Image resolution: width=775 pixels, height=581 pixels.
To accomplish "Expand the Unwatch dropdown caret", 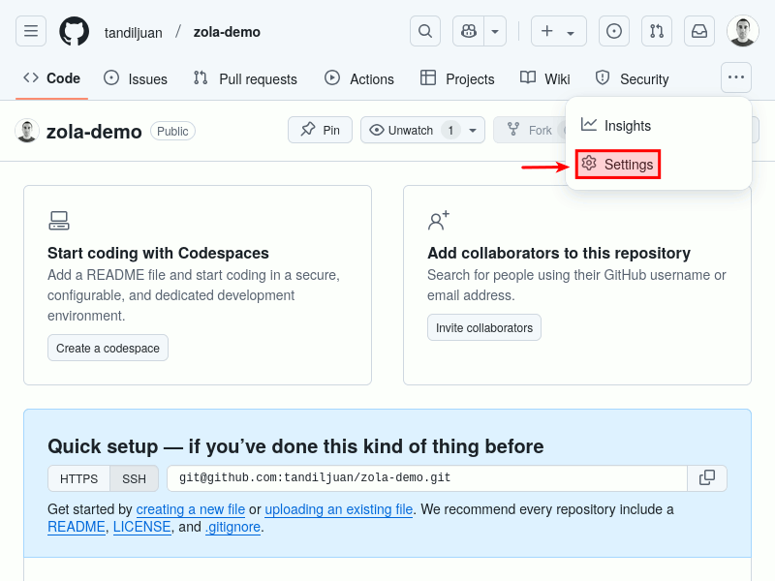I will pos(473,130).
